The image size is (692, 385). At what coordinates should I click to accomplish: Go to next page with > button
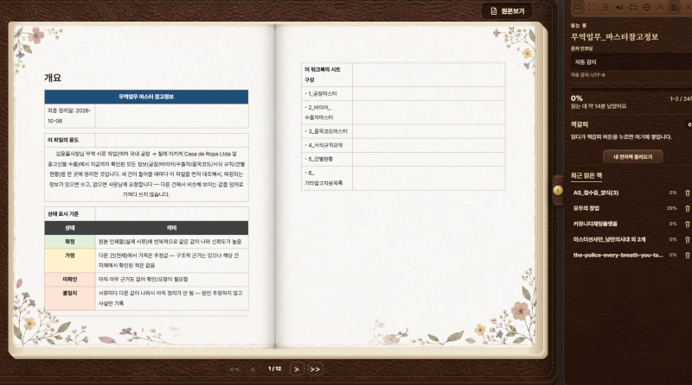click(x=297, y=369)
